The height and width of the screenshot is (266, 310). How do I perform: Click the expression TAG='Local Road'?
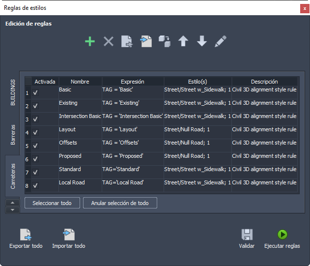(123, 182)
